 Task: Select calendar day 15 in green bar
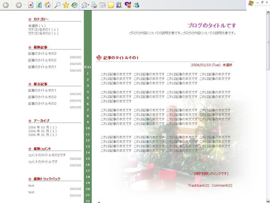click(x=88, y=159)
